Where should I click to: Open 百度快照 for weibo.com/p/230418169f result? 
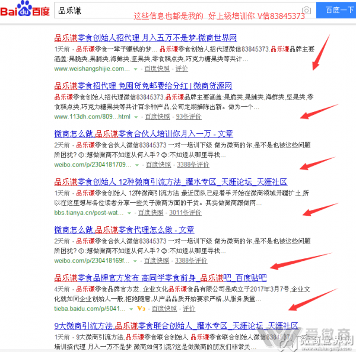coord(157,261)
